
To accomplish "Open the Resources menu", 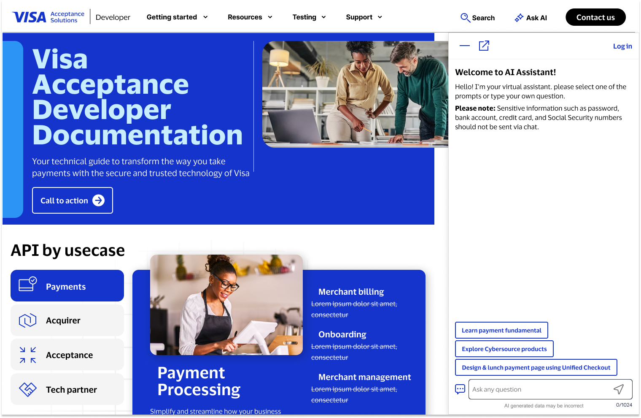I will click(250, 17).
